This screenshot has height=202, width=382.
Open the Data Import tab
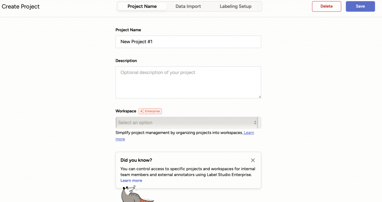[188, 6]
